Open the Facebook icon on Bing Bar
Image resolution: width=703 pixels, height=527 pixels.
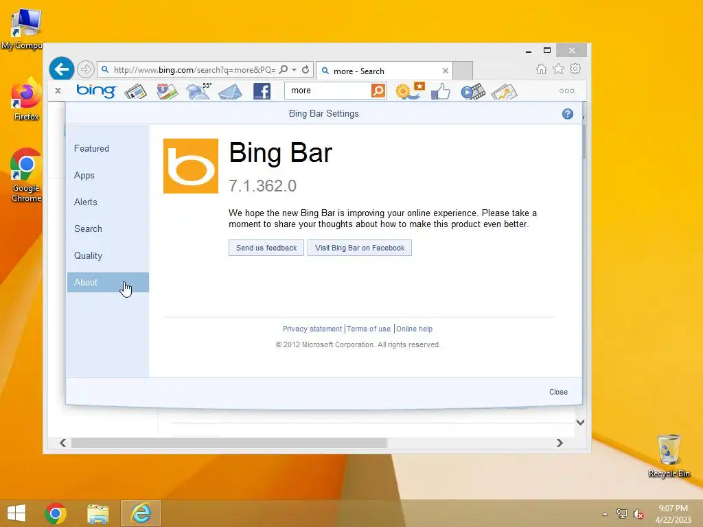262,91
